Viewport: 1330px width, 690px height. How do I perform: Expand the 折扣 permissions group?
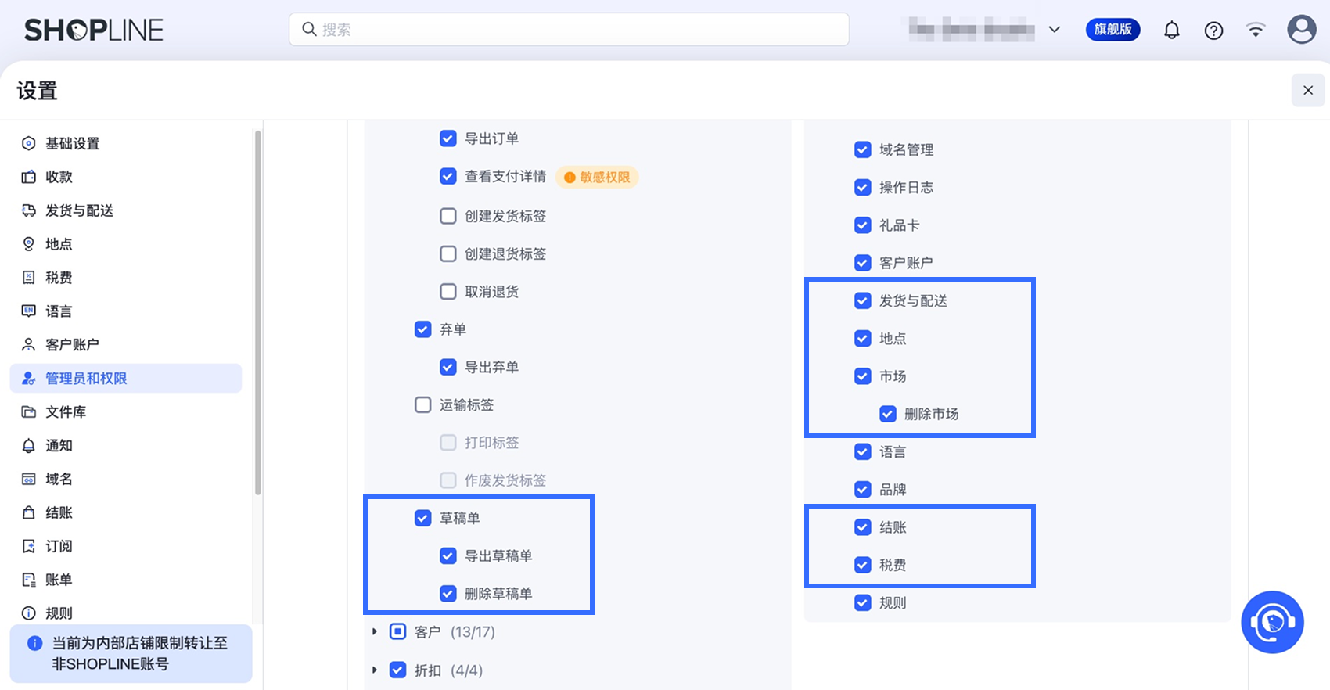(375, 670)
